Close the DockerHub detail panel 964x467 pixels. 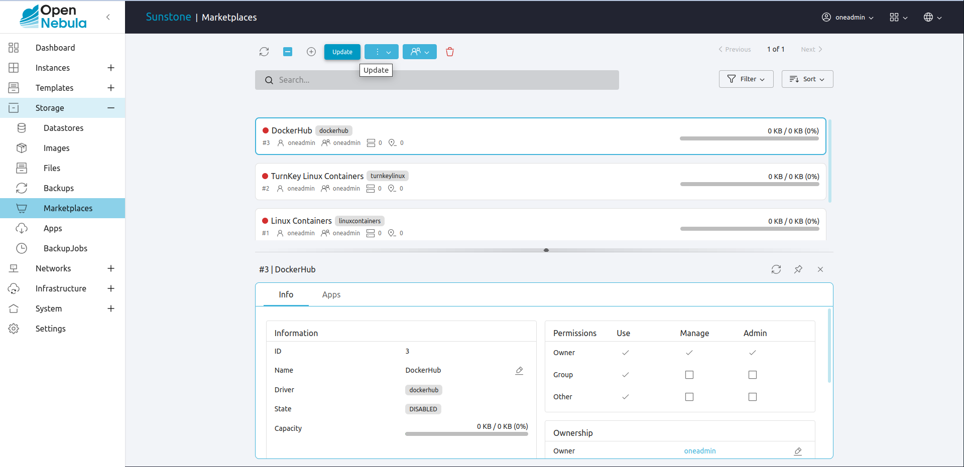[820, 269]
